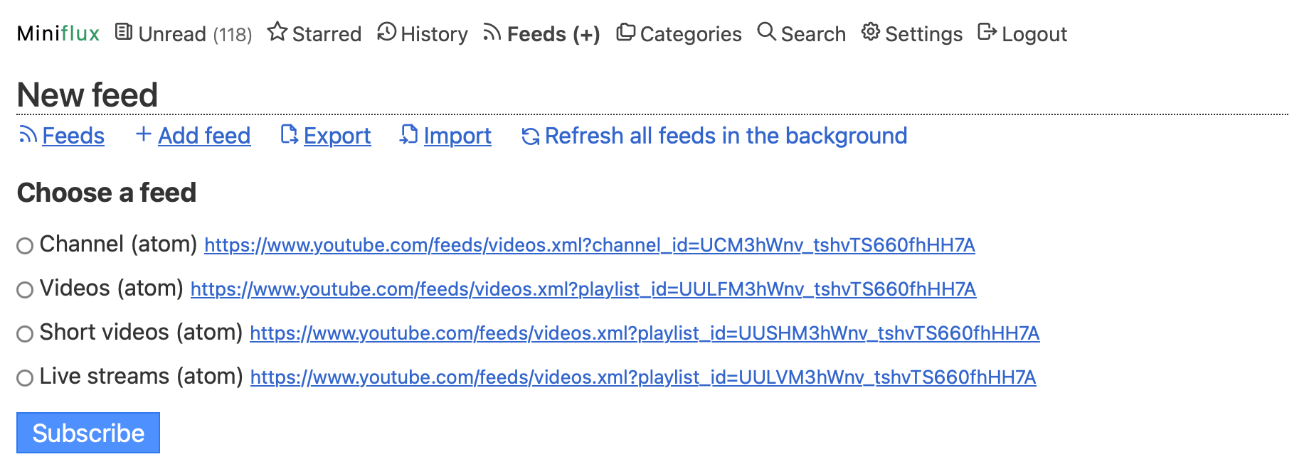Open the Feeds page from the sub-navigation
This screenshot has width=1309, height=469.
pyautogui.click(x=73, y=135)
